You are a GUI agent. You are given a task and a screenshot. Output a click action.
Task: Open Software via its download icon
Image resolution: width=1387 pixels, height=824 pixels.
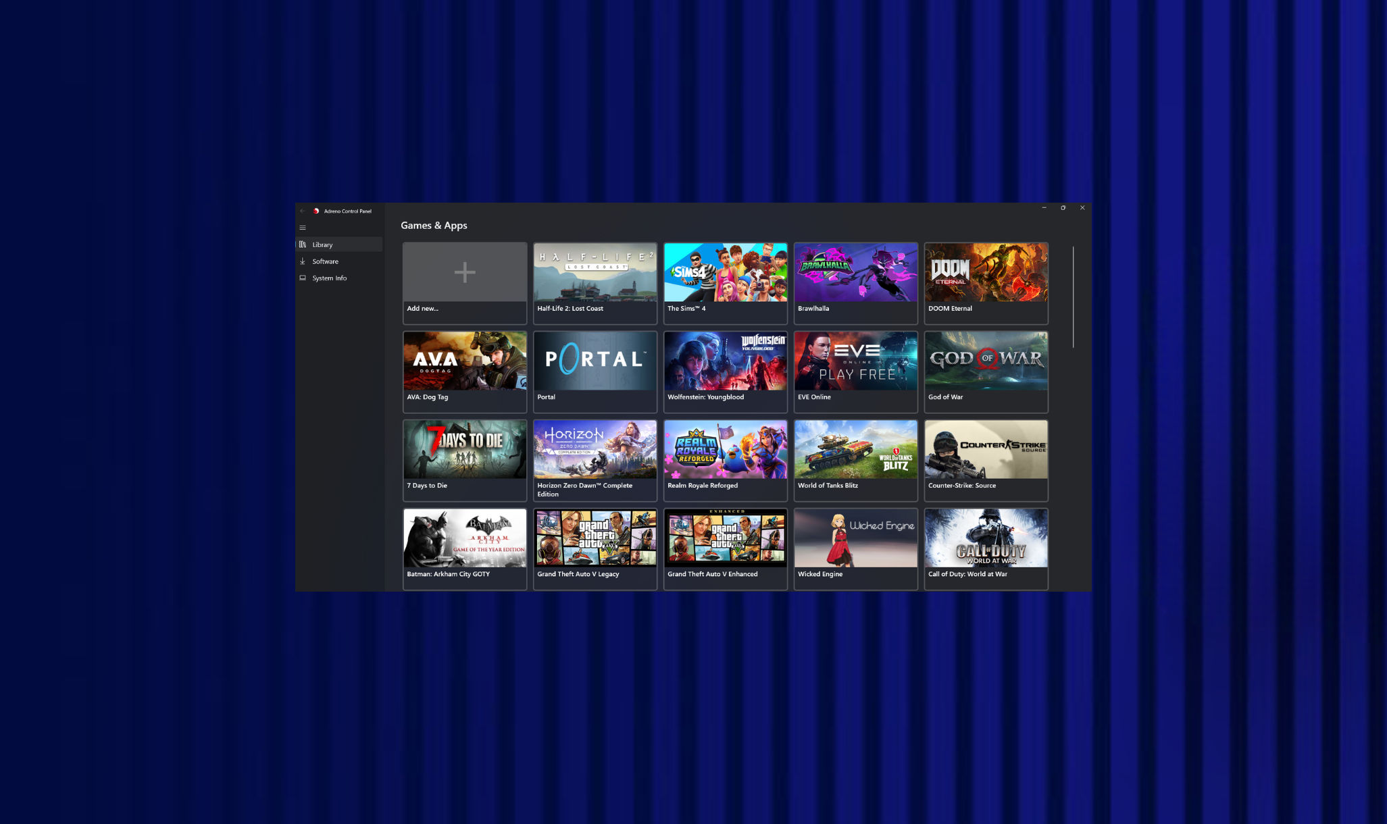(303, 261)
